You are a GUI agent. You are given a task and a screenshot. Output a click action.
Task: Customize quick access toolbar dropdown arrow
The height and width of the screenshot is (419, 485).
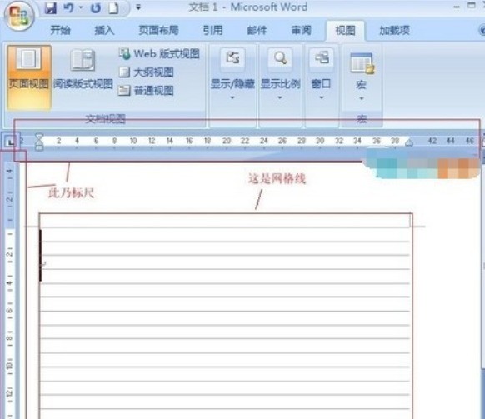138,7
